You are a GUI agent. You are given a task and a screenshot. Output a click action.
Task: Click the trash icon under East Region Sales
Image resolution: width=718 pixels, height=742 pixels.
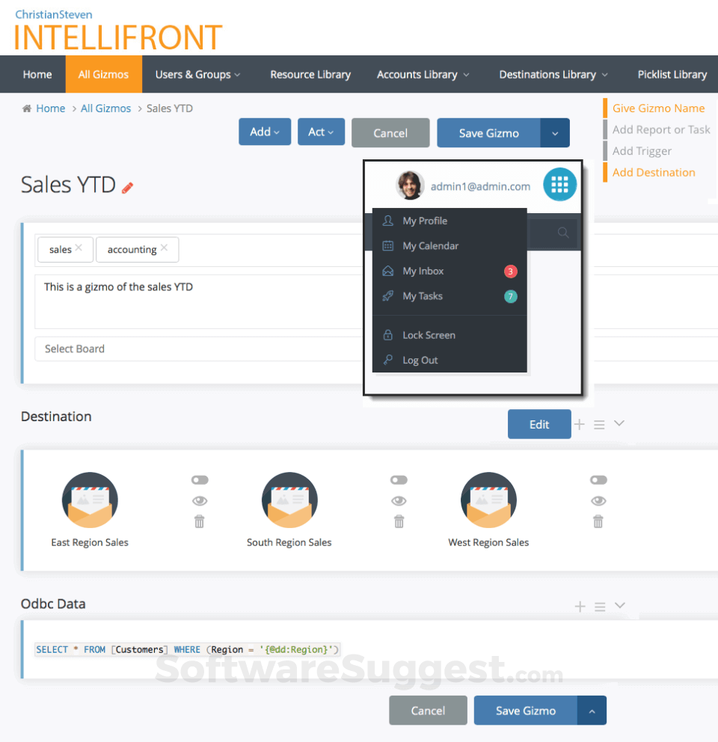click(199, 521)
